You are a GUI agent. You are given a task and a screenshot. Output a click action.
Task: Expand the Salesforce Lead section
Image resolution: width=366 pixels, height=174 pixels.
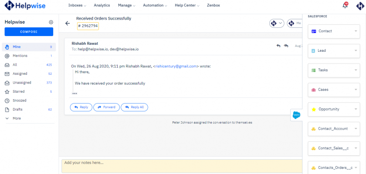tap(333, 51)
